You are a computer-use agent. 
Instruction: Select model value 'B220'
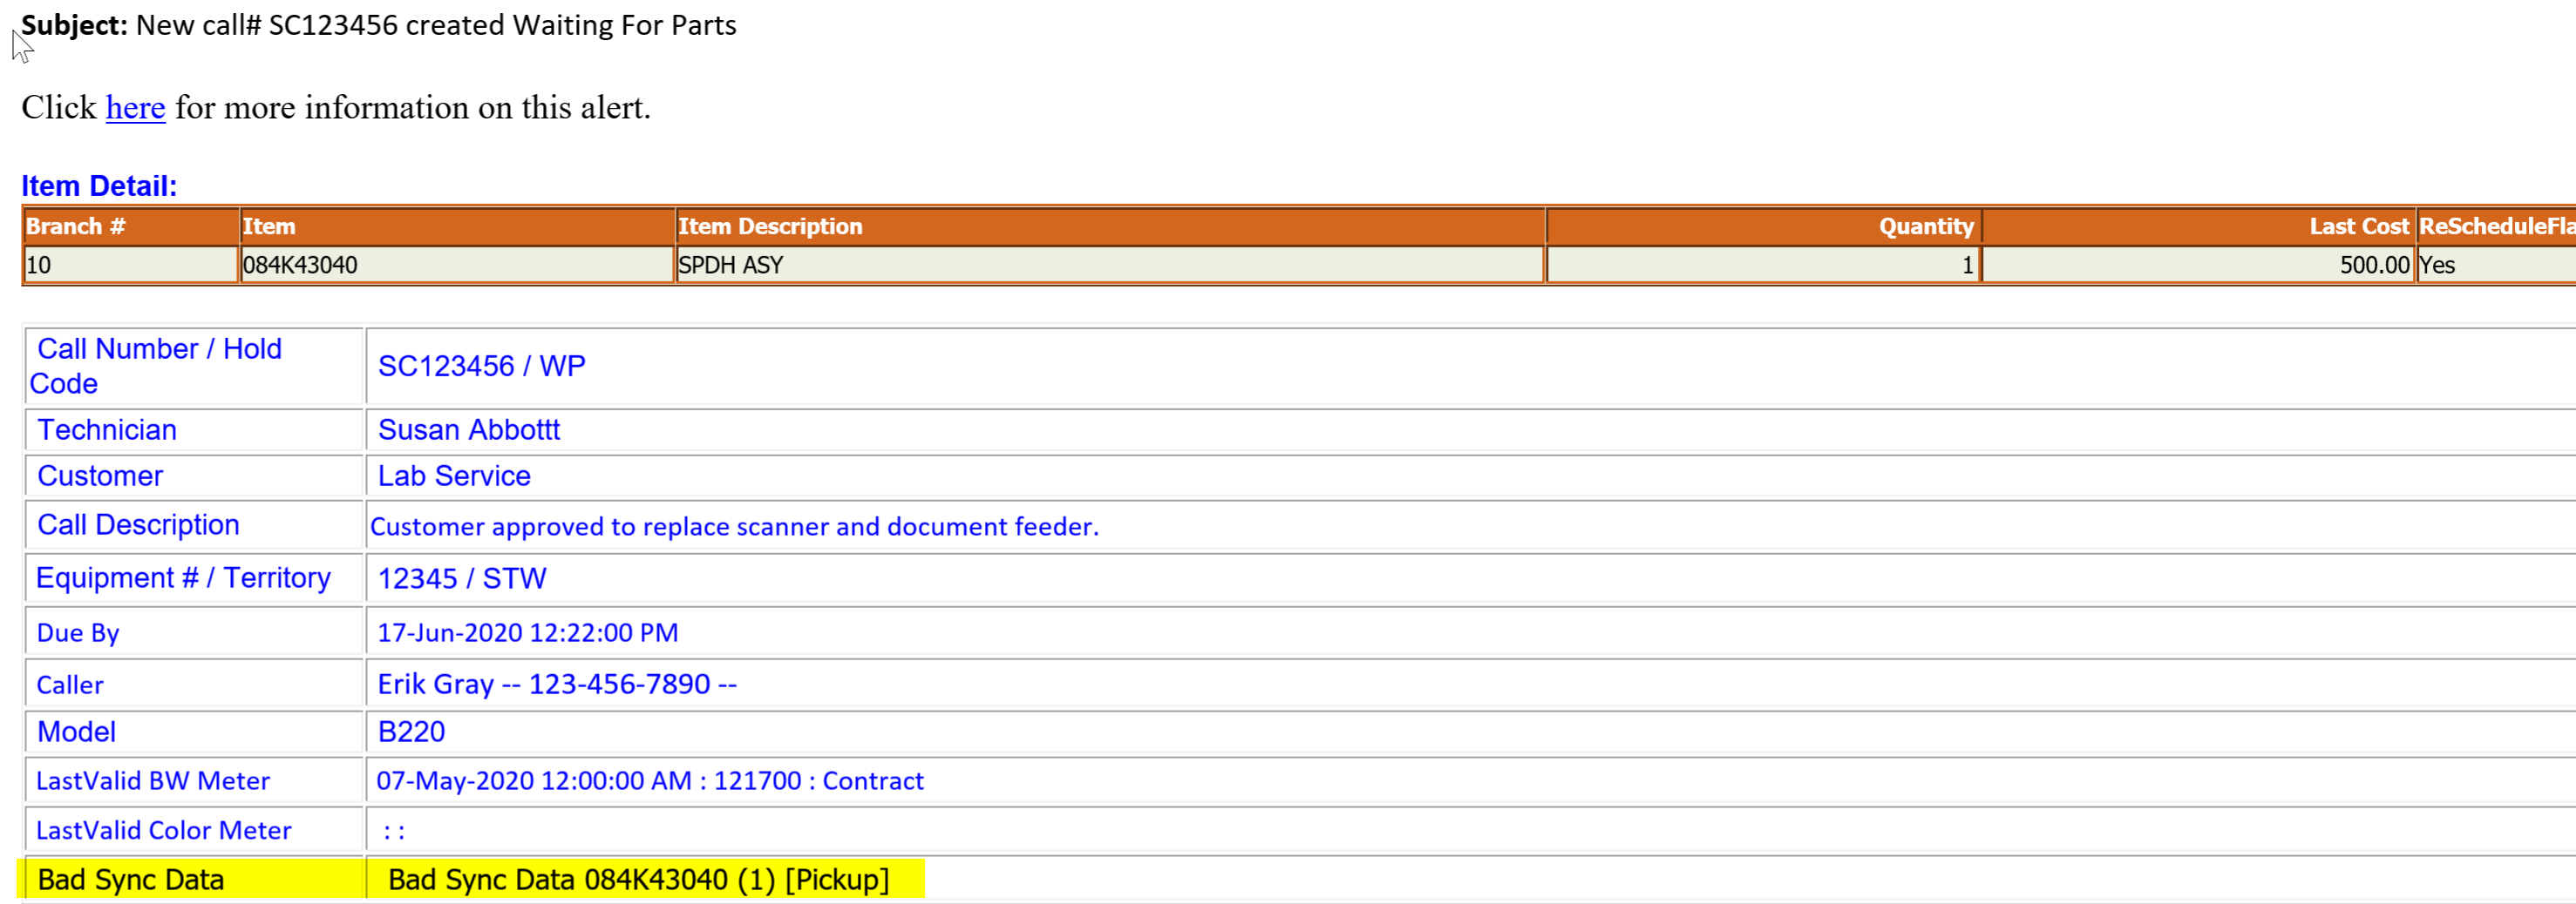[411, 732]
